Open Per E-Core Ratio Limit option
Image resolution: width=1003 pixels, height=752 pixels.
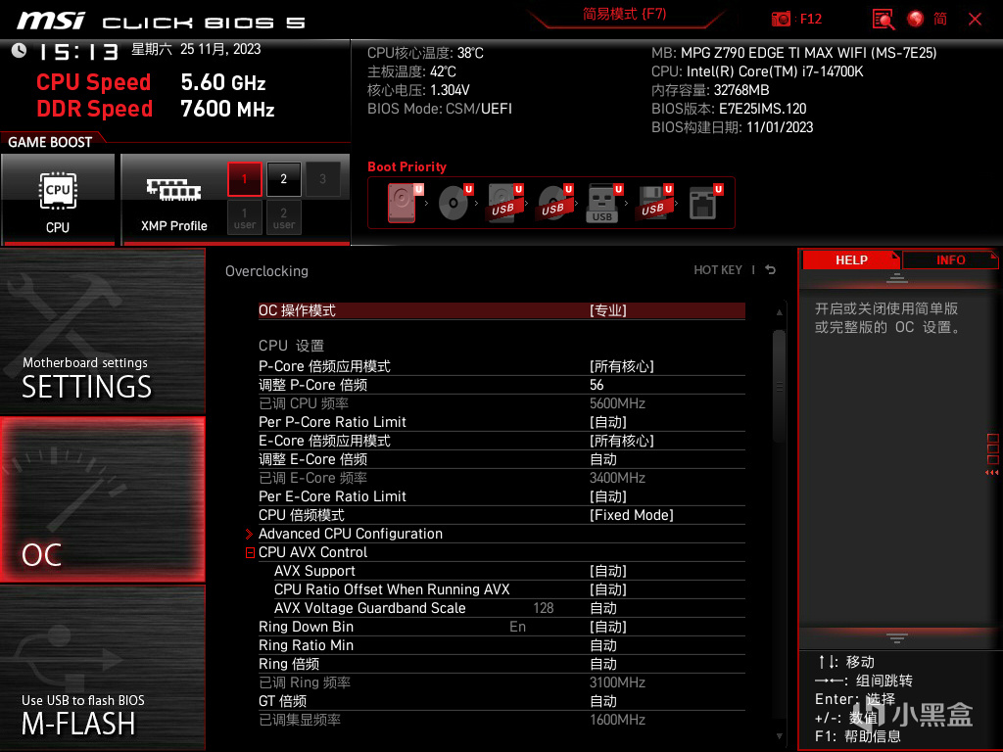click(501, 496)
